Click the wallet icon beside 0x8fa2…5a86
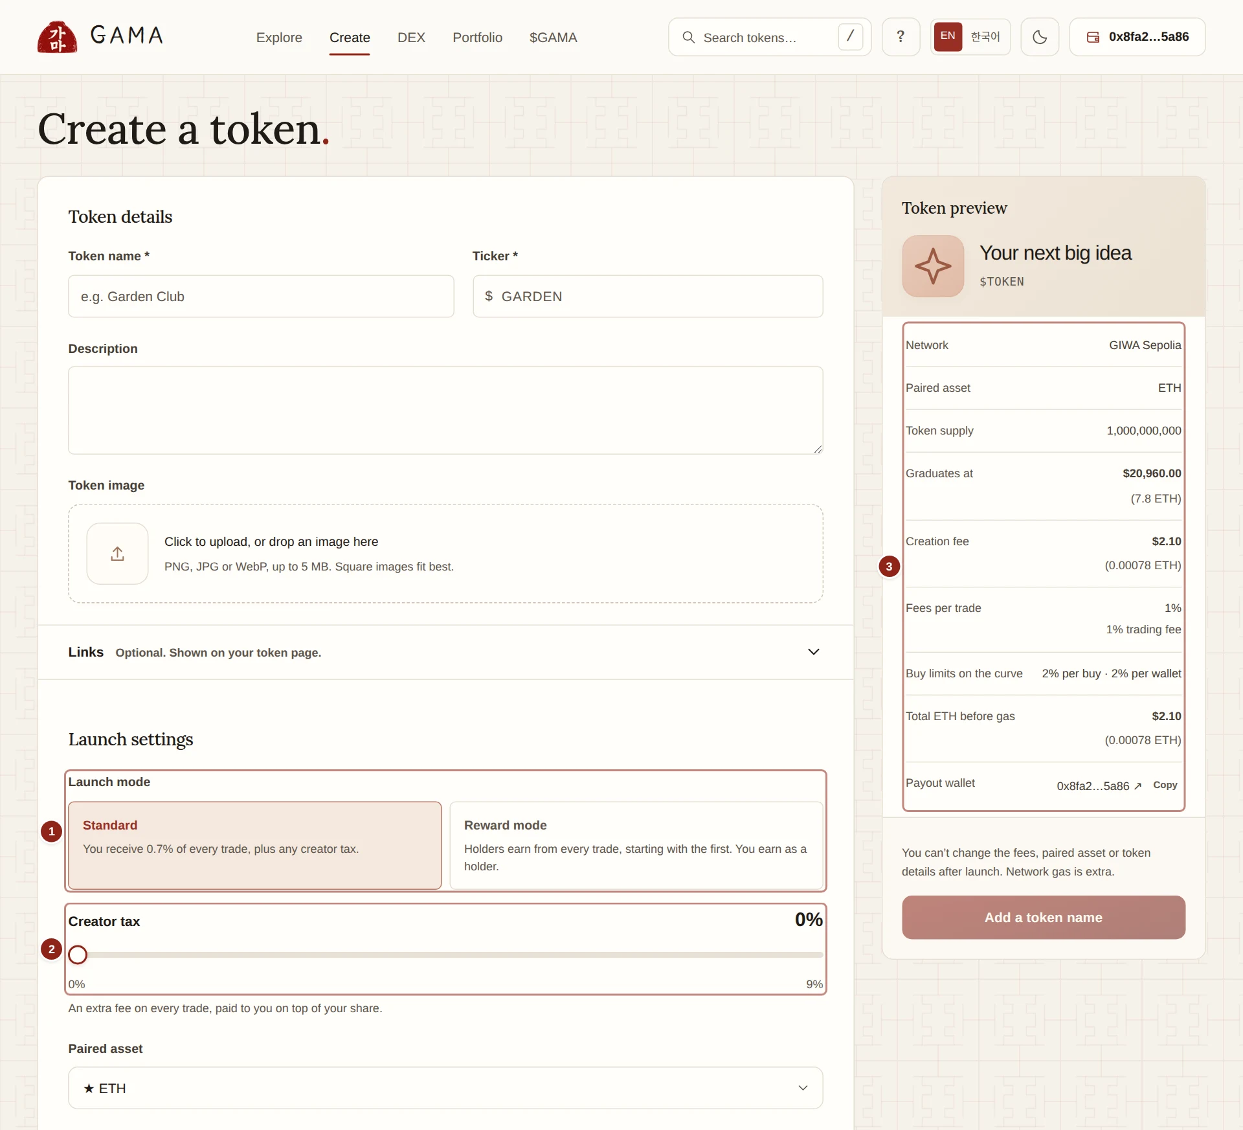The image size is (1243, 1130). coord(1093,37)
